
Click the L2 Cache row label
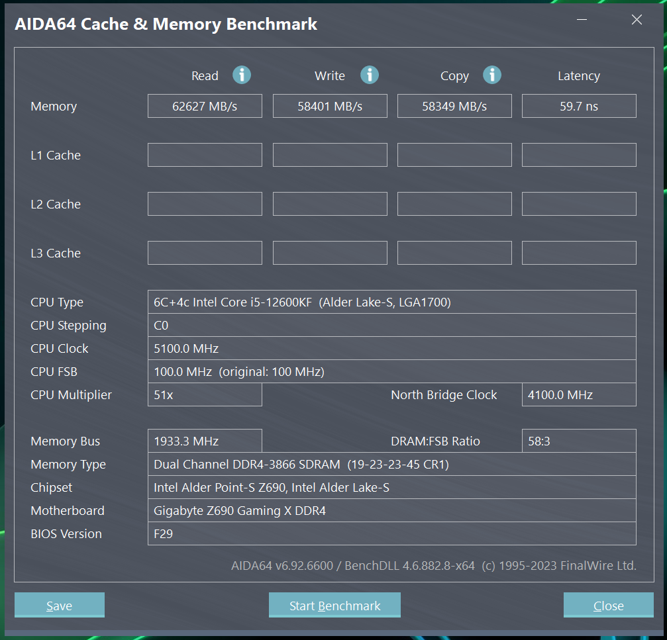pos(55,204)
